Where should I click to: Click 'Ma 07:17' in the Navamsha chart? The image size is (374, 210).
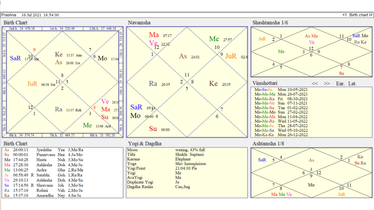[x=160, y=35]
